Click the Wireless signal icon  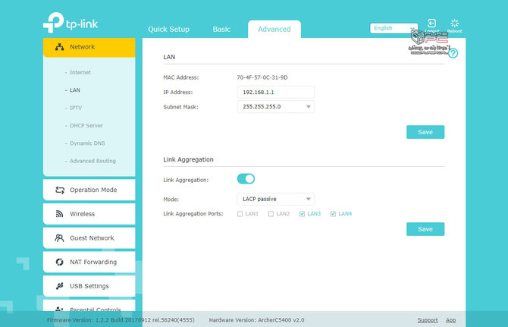59,214
